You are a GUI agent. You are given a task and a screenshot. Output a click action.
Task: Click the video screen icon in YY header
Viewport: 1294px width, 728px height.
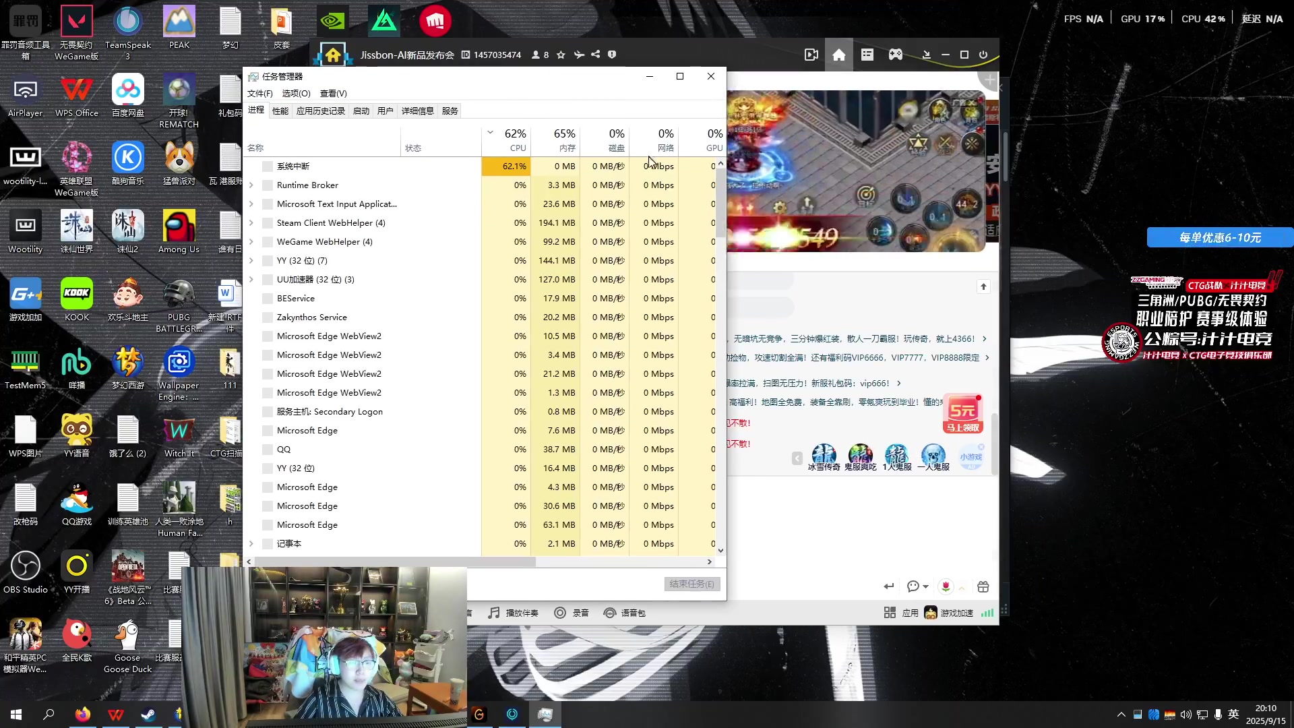click(811, 55)
